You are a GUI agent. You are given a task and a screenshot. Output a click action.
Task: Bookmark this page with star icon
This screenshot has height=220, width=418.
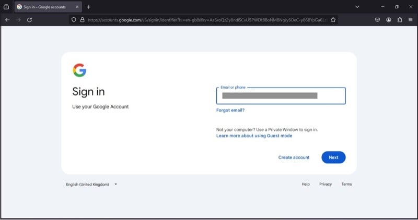(333, 20)
